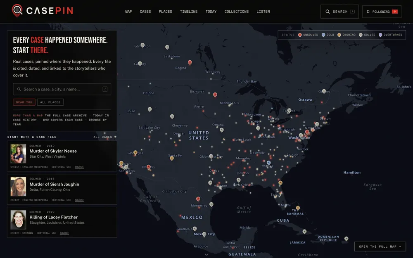Open the Collections nav item
The image size is (413, 258).
click(x=237, y=12)
